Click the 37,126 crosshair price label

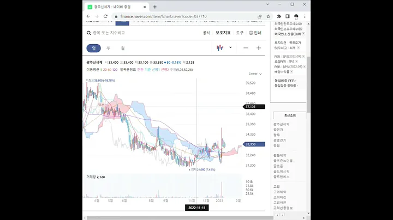point(254,107)
